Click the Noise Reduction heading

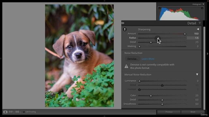pyautogui.click(x=133, y=53)
